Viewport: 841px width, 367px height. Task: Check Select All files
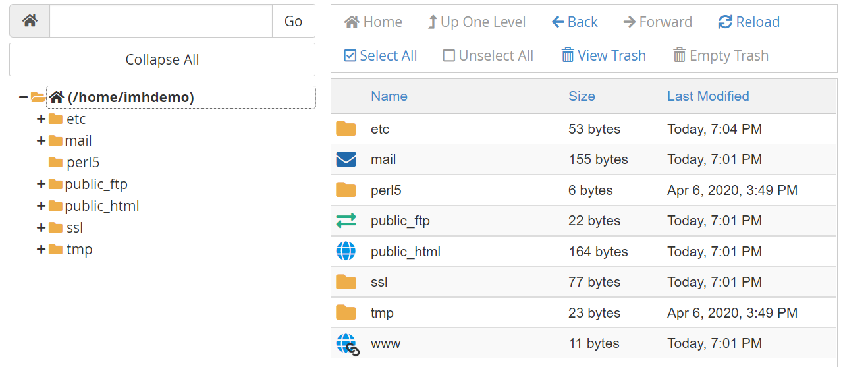(x=381, y=55)
